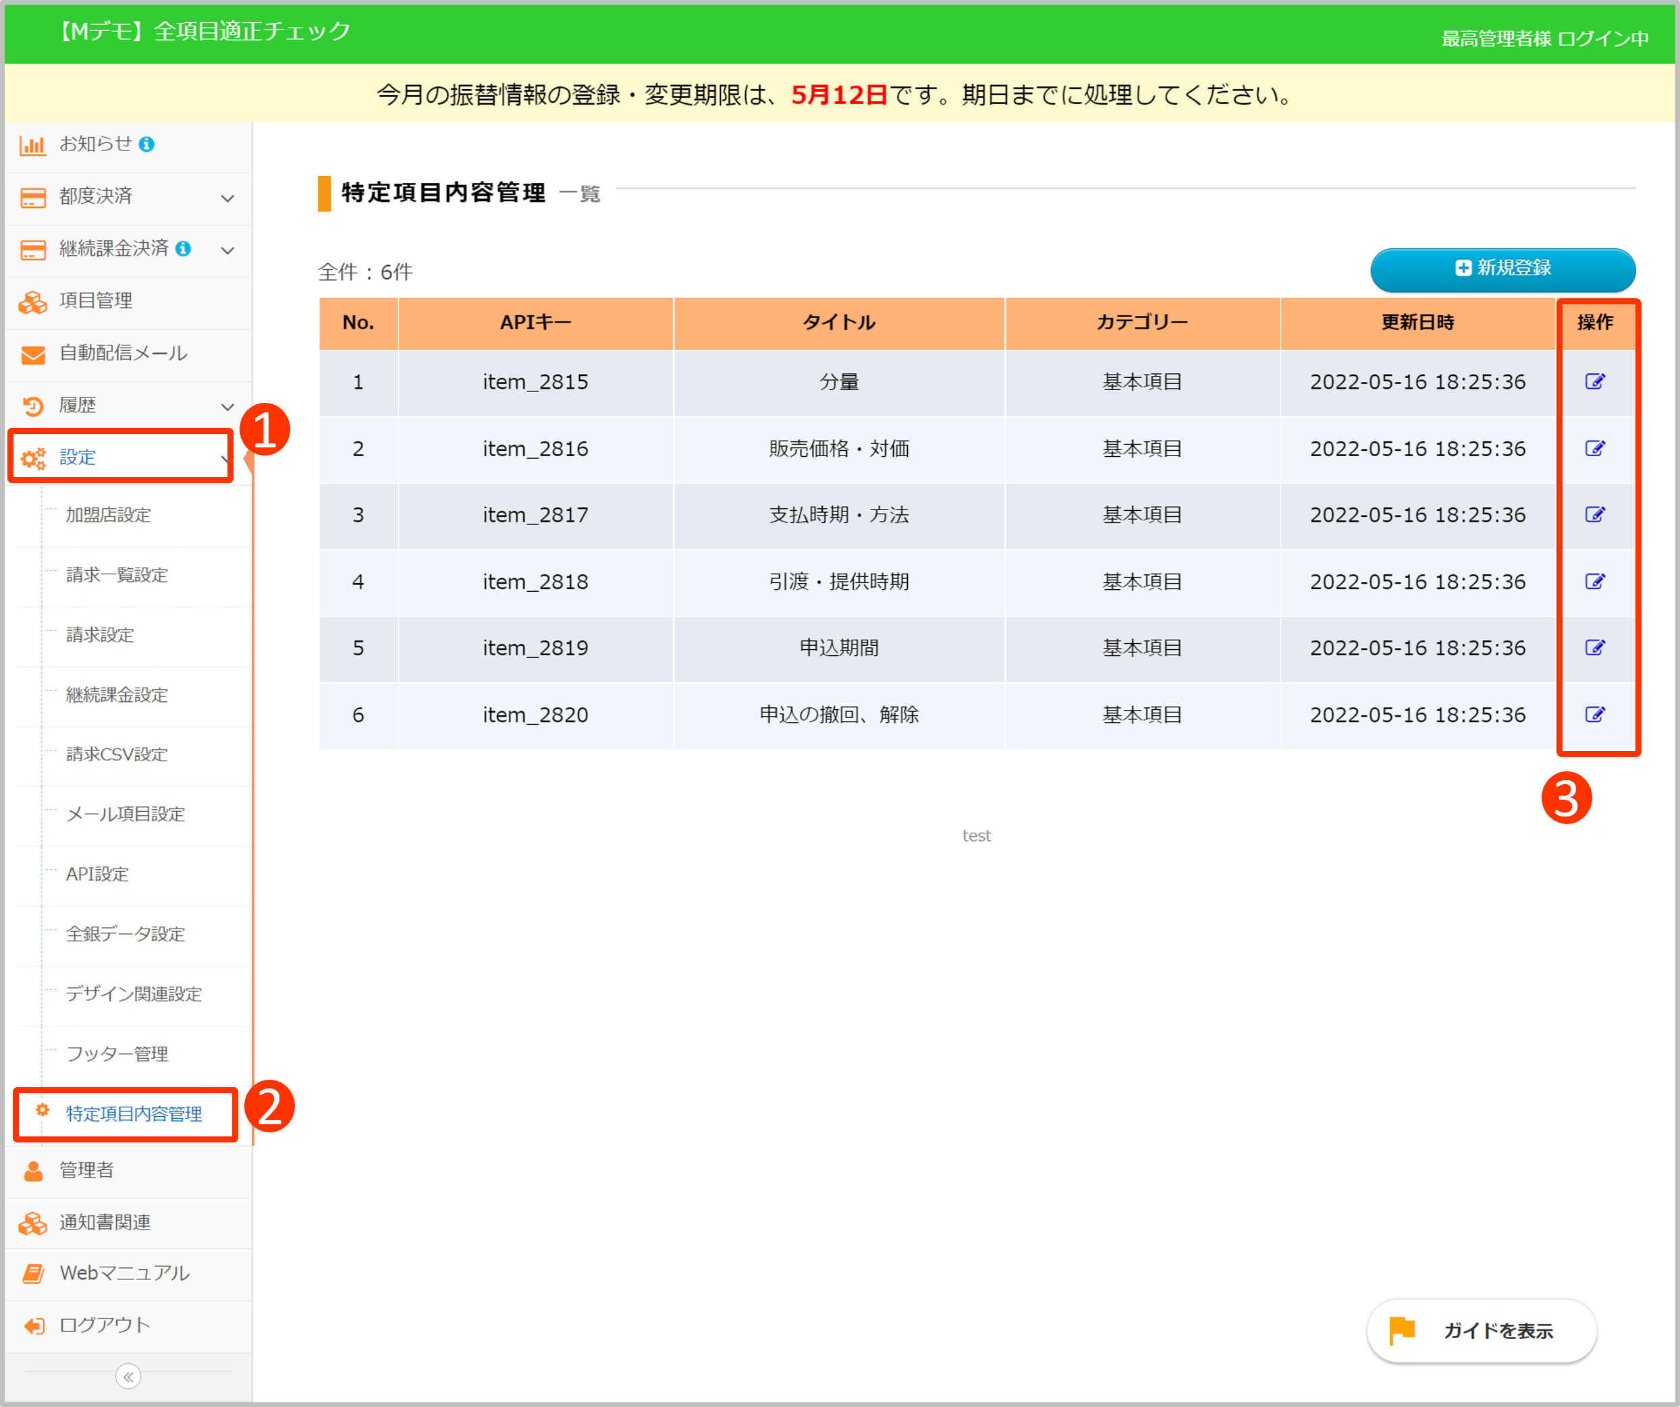The image size is (1680, 1407).
Task: Open 項目管理 from sidebar
Action: [x=96, y=301]
